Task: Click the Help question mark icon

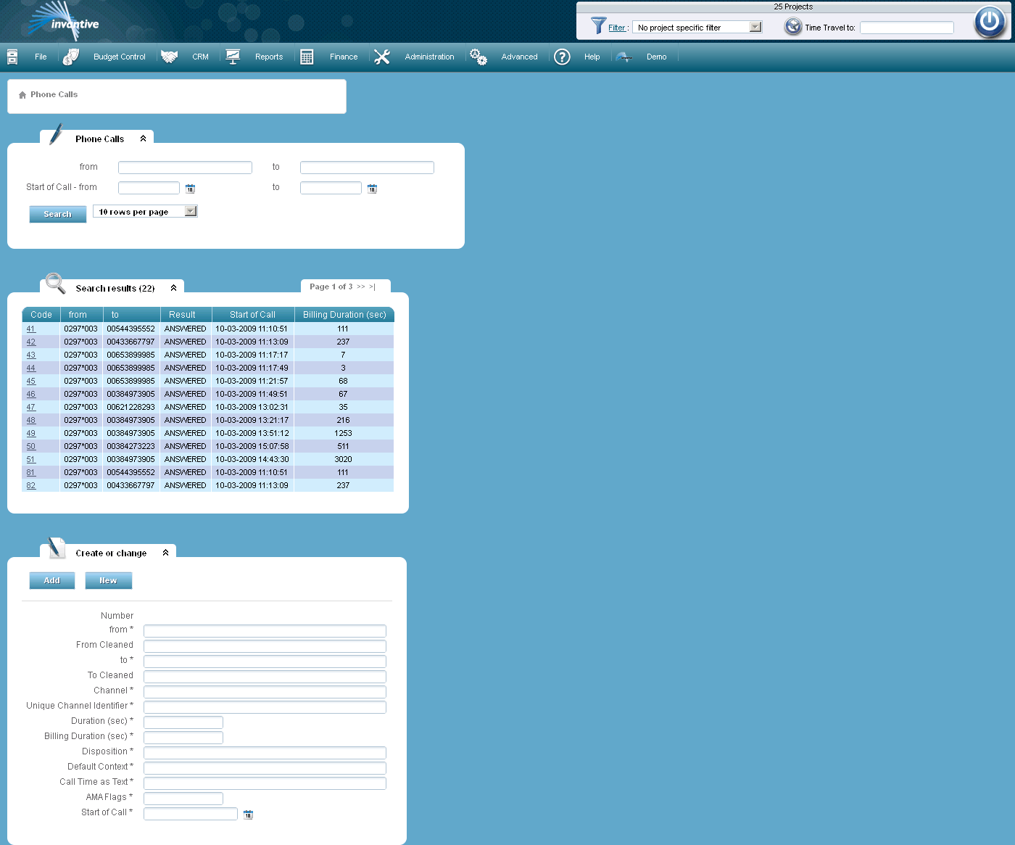Action: (x=562, y=57)
